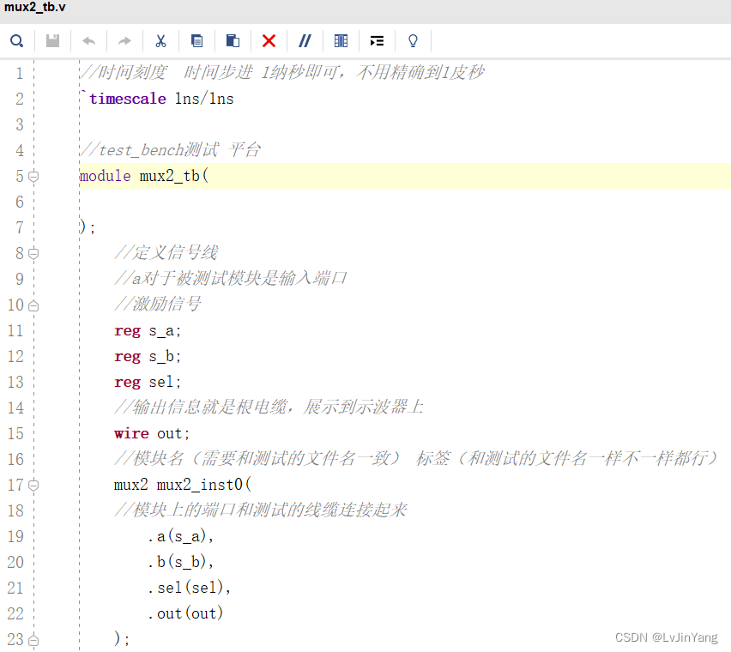Open language templates lightbulb icon
Image resolution: width=731 pixels, height=652 pixels.
[x=413, y=41]
